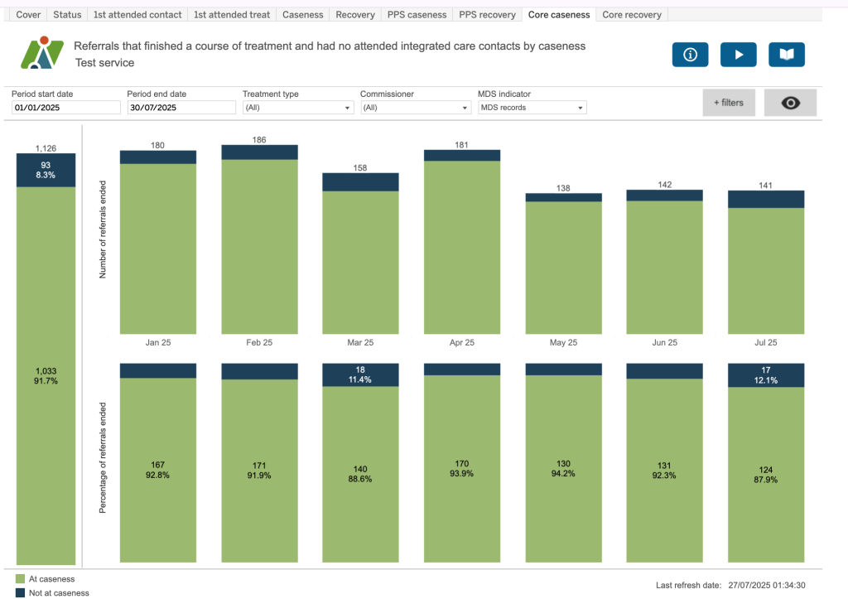Expand the MDS indicator dropdown

click(532, 108)
